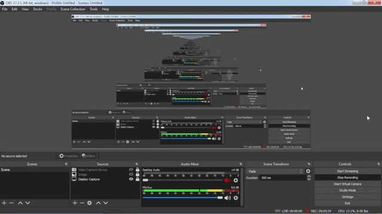The width and height of the screenshot is (382, 214).
Task: Click Stop Recording button
Action: click(x=347, y=178)
